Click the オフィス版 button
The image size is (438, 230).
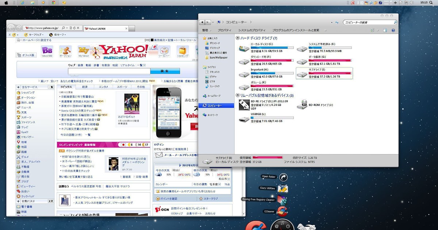click(26, 55)
